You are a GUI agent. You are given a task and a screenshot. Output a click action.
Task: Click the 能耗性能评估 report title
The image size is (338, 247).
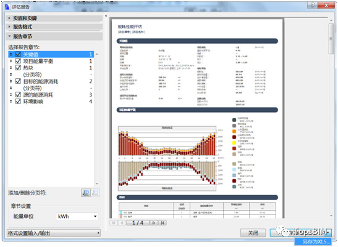click(130, 26)
